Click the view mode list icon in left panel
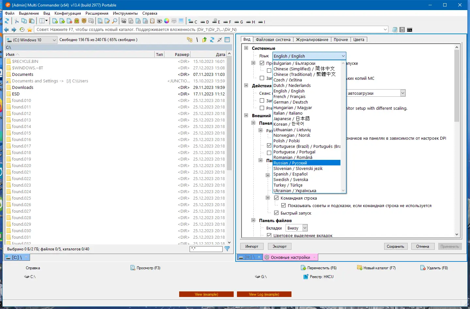The height and width of the screenshot is (309, 470). click(x=227, y=40)
